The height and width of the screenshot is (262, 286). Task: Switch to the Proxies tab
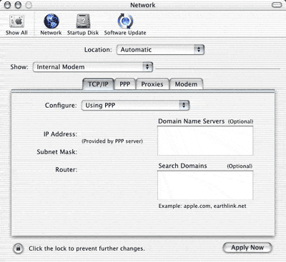(x=152, y=84)
